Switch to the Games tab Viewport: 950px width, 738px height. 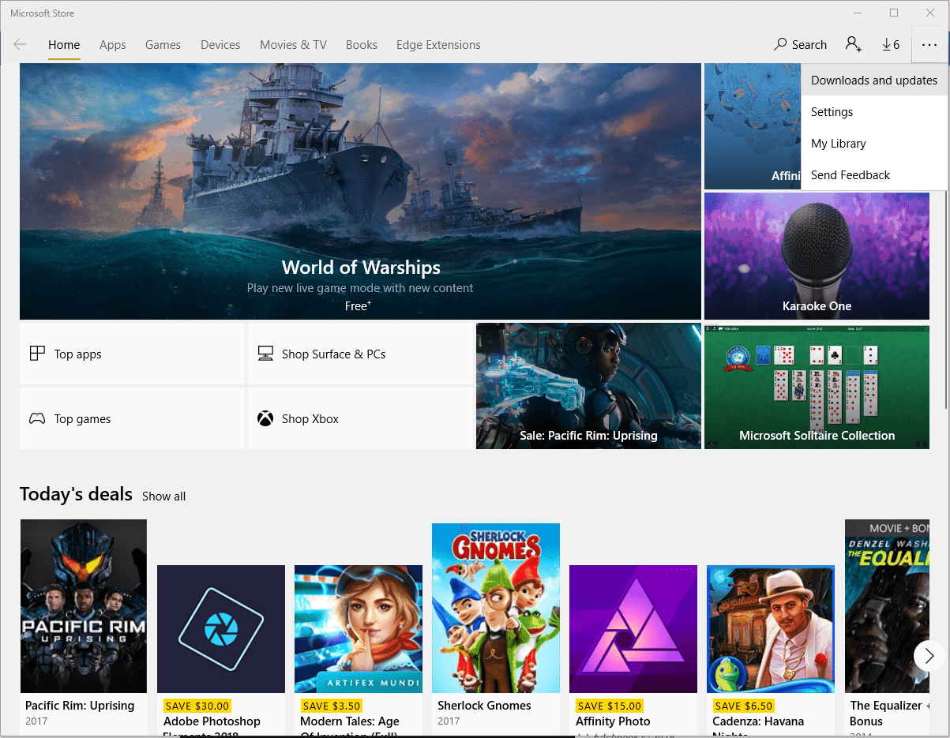pos(163,45)
